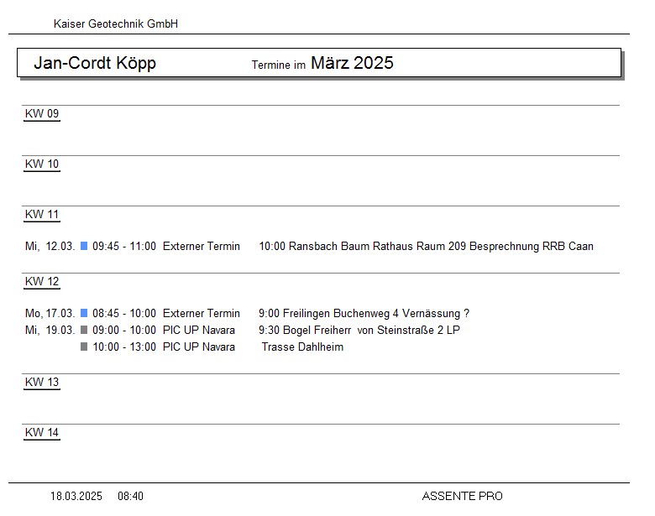Click the ASSENTE PRO footer label
655x516 pixels.
(x=462, y=497)
